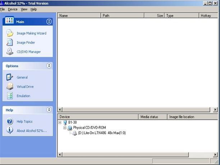The height and width of the screenshot is (165, 220).
Task: Click the General options checkmark icon
Action: point(10,77)
